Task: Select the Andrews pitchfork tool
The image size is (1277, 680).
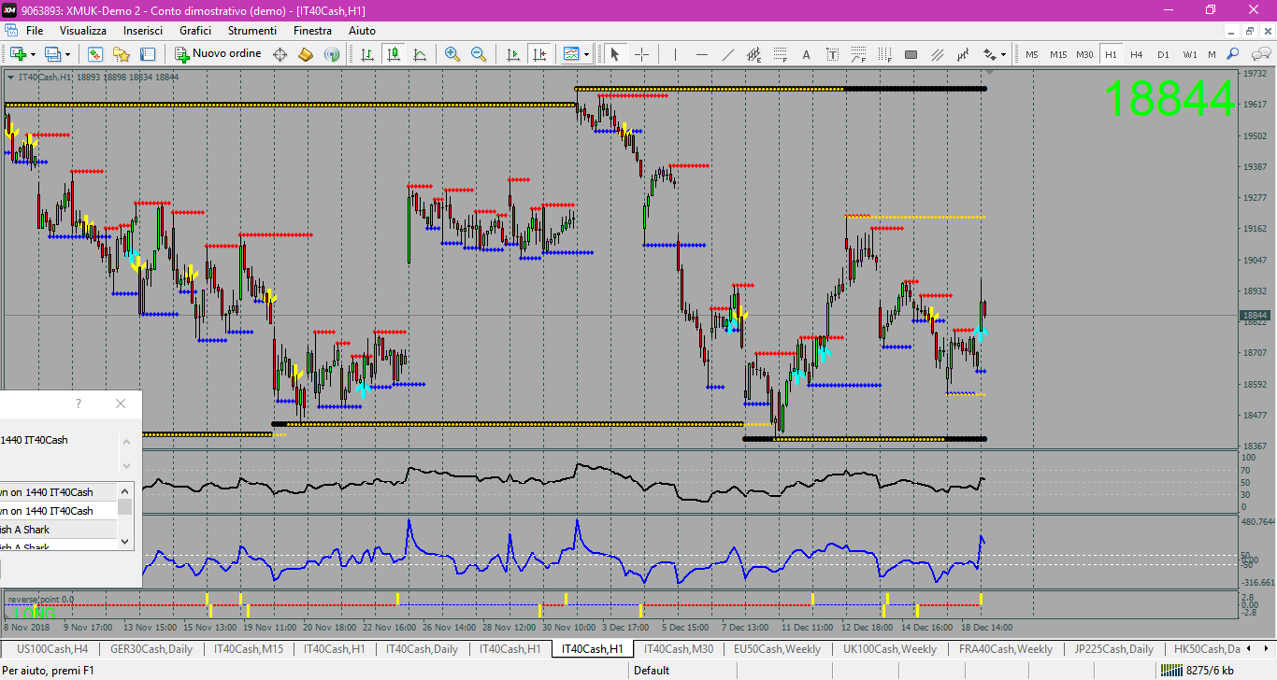Action: click(938, 54)
